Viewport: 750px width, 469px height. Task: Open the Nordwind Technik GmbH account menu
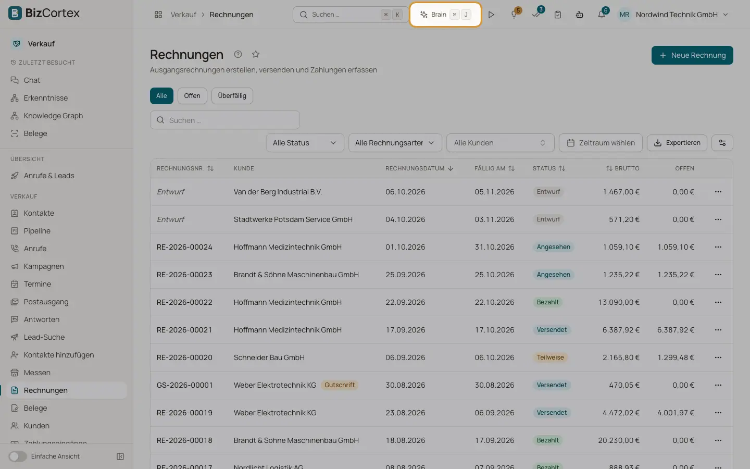pyautogui.click(x=673, y=15)
